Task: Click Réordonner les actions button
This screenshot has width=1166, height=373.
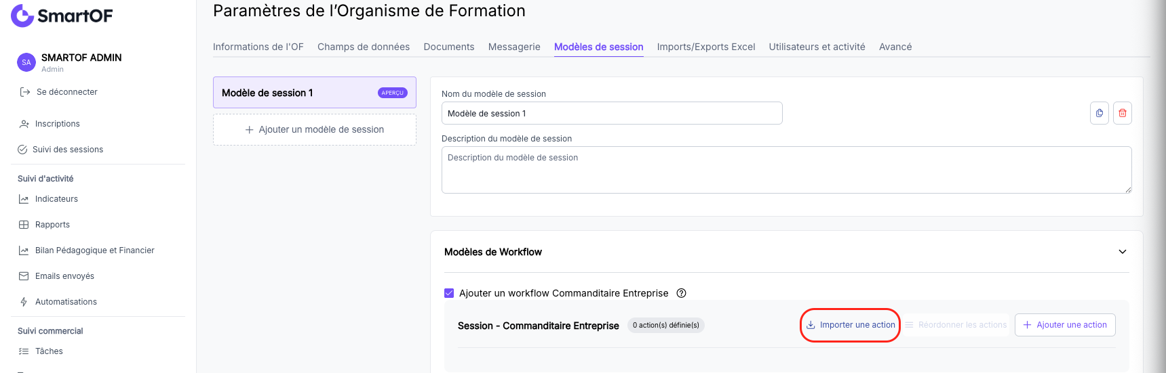Action: pos(956,325)
